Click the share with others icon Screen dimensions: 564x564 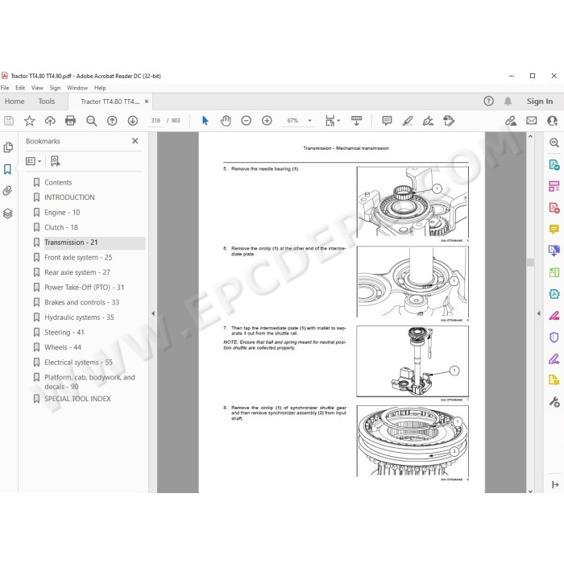pyautogui.click(x=552, y=121)
